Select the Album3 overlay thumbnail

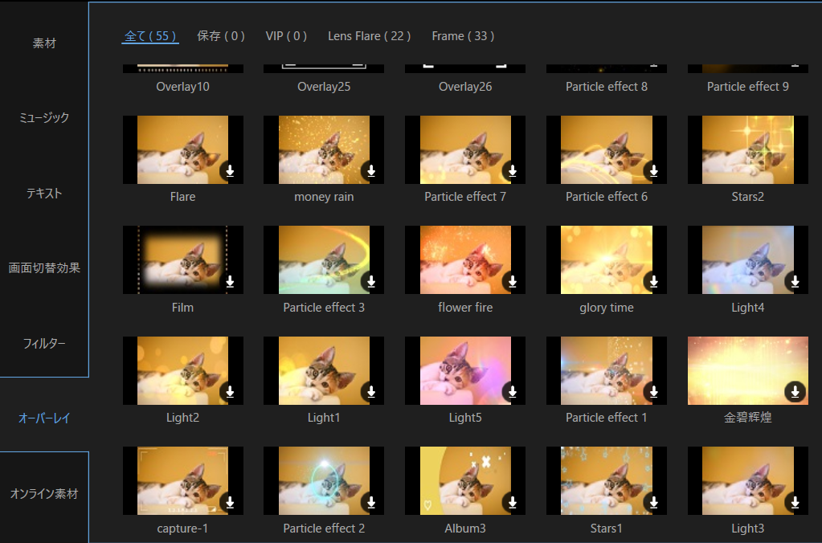[465, 480]
